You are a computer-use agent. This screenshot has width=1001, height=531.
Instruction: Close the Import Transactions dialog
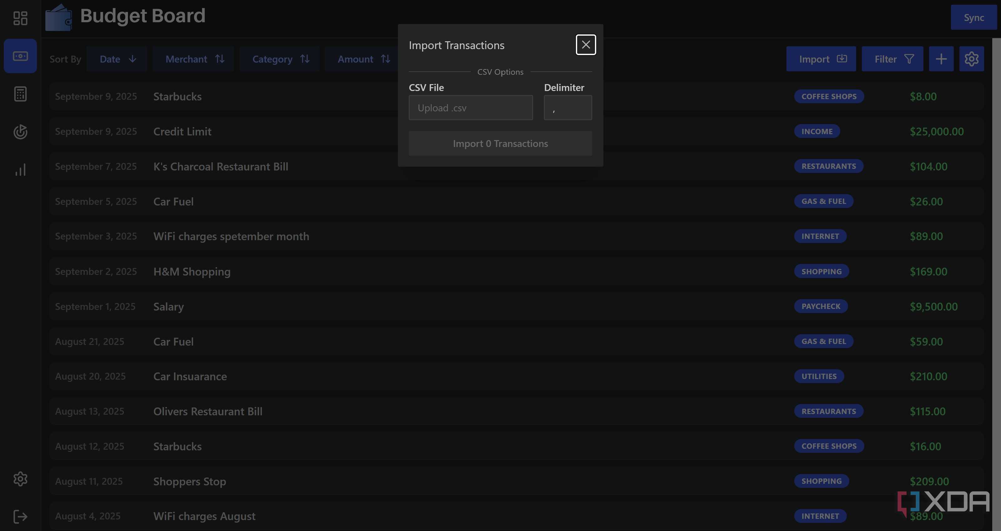(586, 45)
